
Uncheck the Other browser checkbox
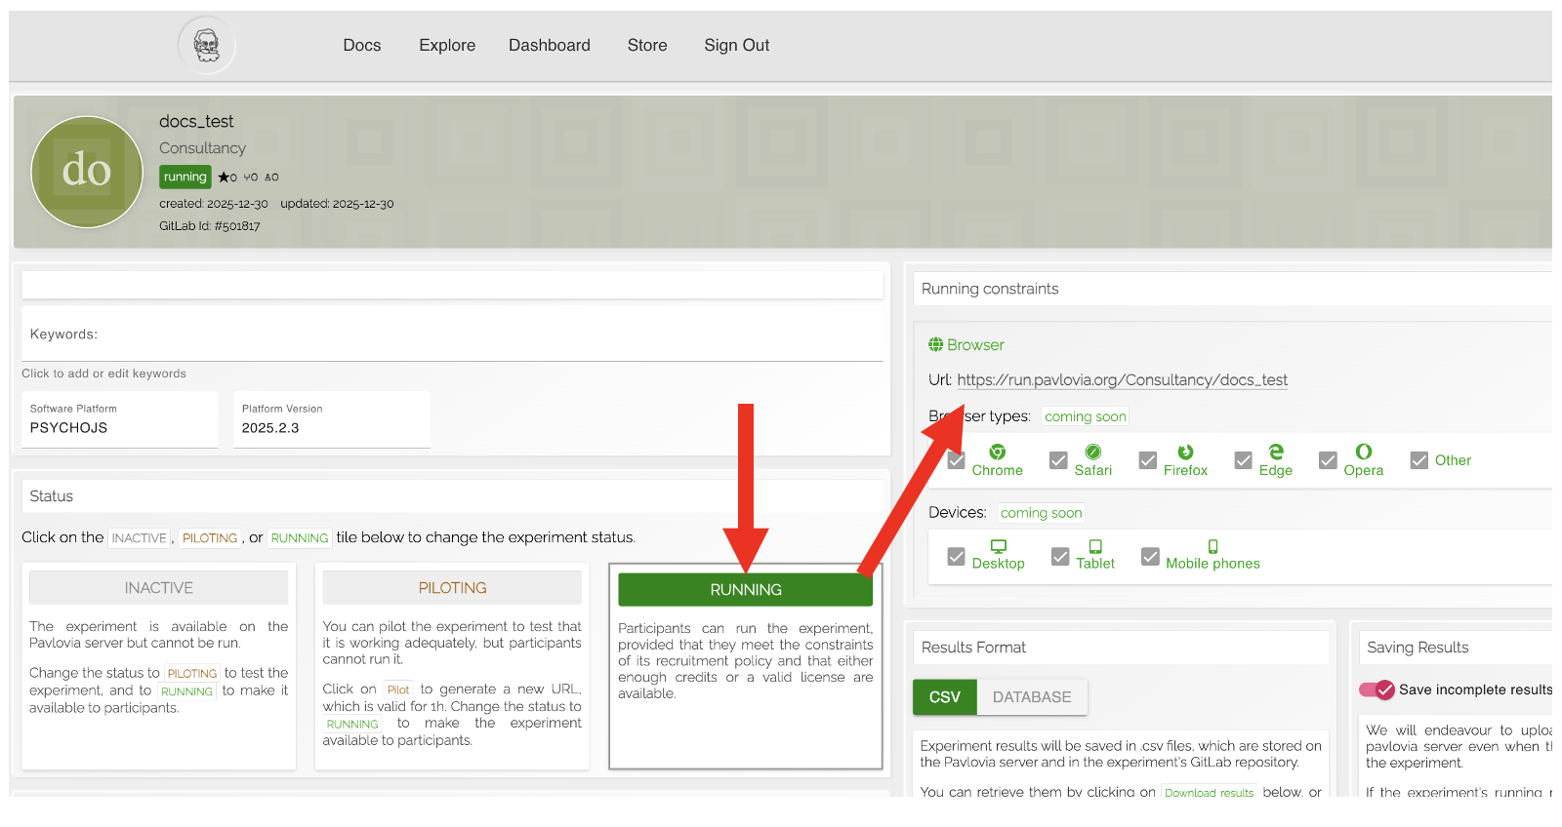pos(1419,460)
